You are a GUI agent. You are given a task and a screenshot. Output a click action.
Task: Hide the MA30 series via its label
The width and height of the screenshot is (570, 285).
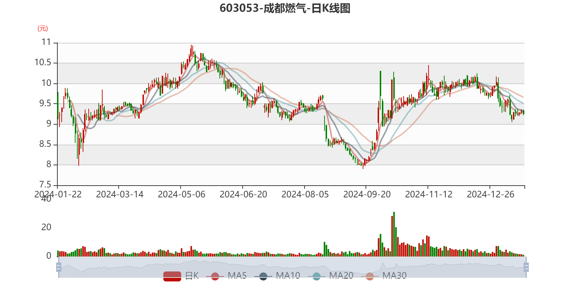point(394,275)
